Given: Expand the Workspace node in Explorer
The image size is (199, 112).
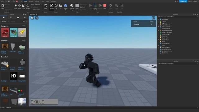Looking at the screenshot, I should [x=158, y=19].
